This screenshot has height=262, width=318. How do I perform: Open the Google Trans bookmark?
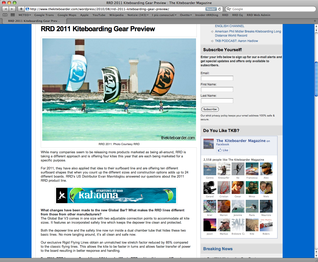click(44, 15)
